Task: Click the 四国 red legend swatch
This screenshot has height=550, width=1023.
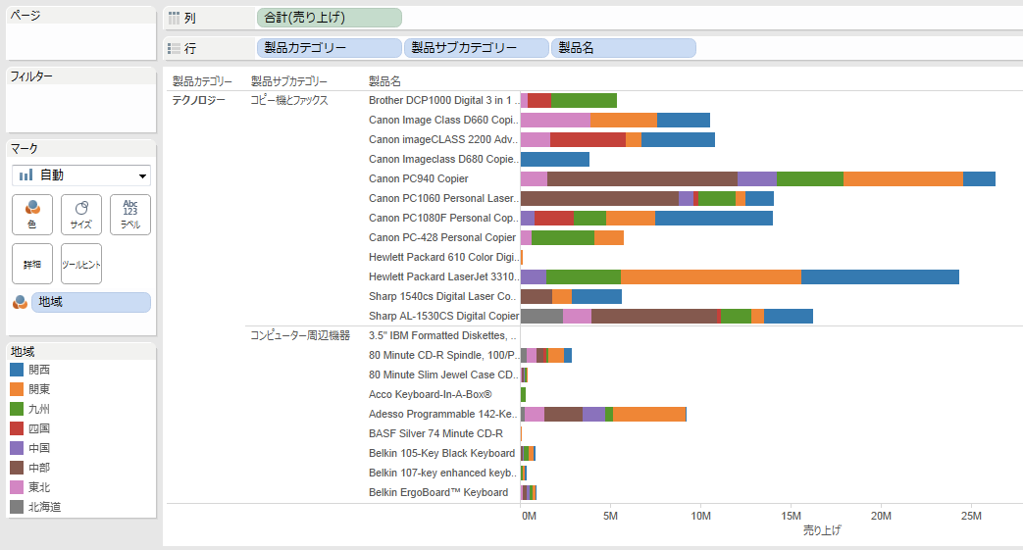Action: [17, 428]
